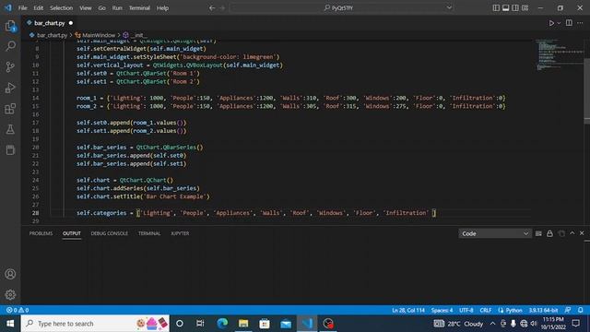Close the bottom panel
Screen dimensions: 590x332
(x=582, y=233)
